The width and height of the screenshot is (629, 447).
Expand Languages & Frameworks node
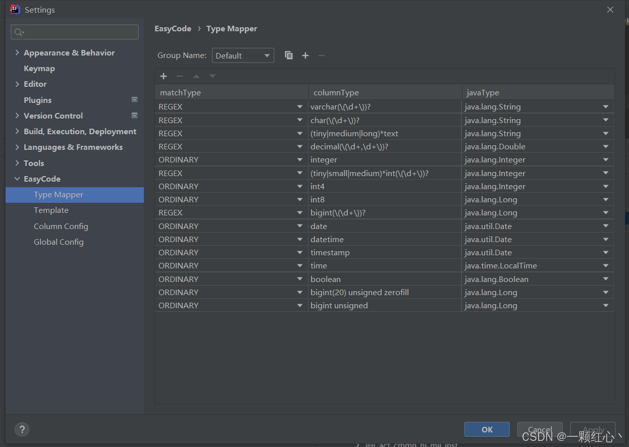(x=18, y=147)
